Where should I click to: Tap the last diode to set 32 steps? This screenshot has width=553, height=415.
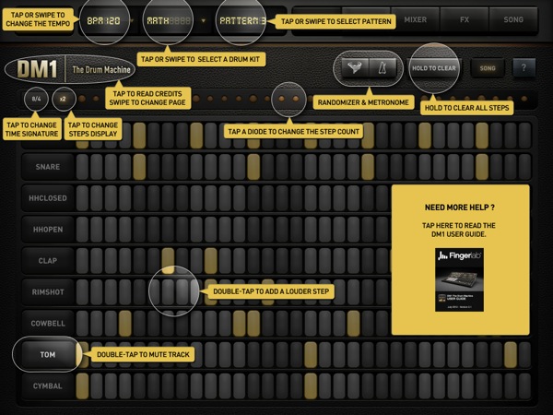[524, 99]
